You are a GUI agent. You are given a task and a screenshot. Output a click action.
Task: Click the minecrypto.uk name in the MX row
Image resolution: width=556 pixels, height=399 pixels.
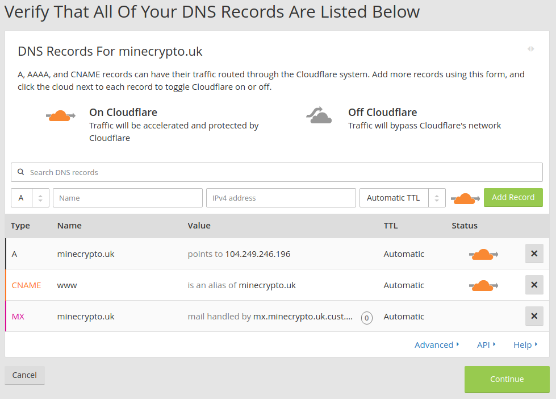(x=85, y=317)
